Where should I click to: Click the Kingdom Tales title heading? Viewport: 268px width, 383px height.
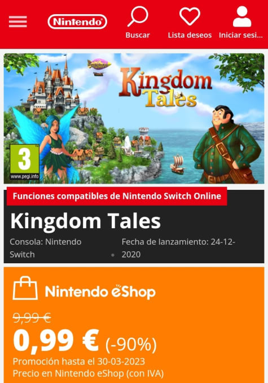point(85,221)
